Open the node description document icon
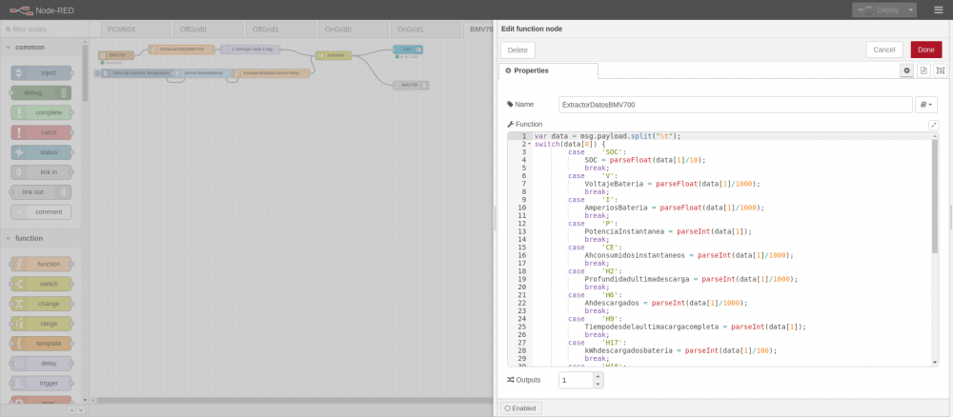 [923, 71]
